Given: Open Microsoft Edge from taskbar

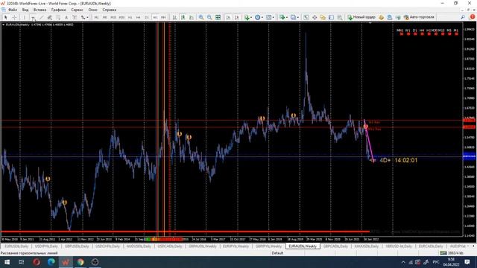Looking at the screenshot, I should 51,262.
